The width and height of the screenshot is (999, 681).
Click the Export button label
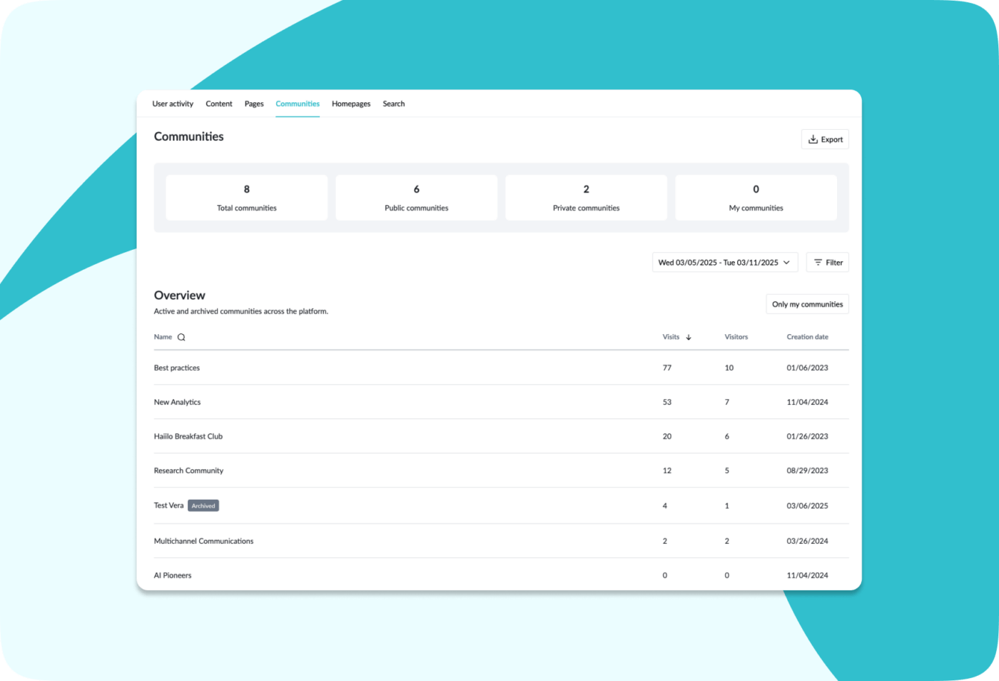(x=832, y=140)
